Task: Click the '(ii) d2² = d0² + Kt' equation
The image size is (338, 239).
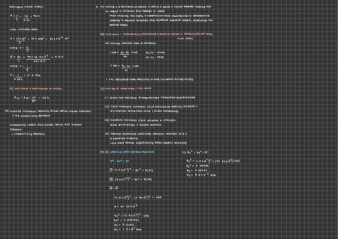Action: click(x=195, y=152)
